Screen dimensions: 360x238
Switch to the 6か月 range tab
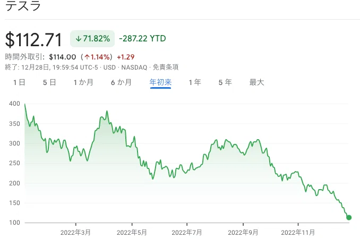[121, 82]
